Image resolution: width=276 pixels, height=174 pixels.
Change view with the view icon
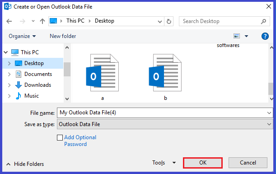coord(237,36)
